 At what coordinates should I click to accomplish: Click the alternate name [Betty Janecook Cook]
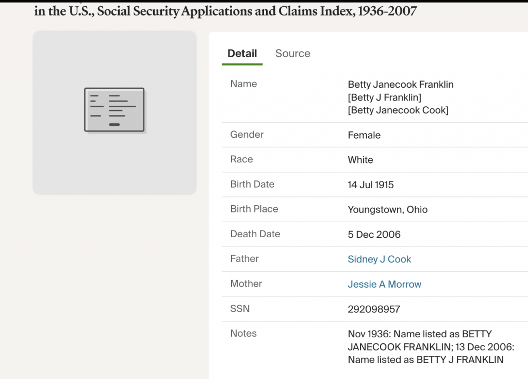coord(398,110)
